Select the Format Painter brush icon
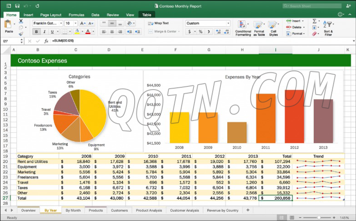This screenshot has width=356, height=221. [x=21, y=33]
